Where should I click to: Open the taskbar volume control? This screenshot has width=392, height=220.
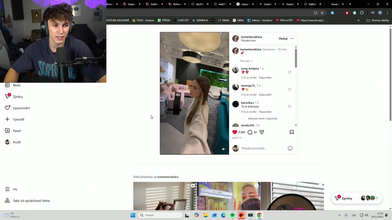pos(367,215)
